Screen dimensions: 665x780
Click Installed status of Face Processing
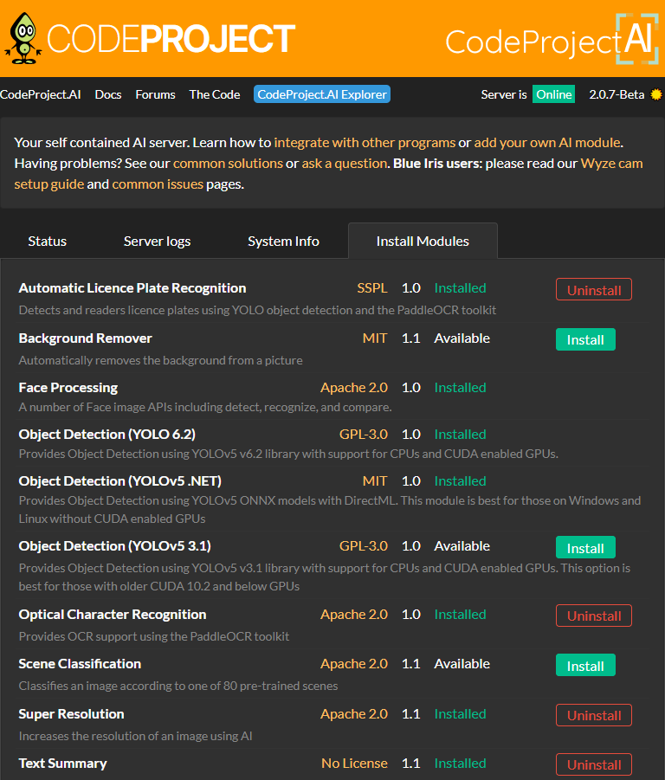coord(460,388)
